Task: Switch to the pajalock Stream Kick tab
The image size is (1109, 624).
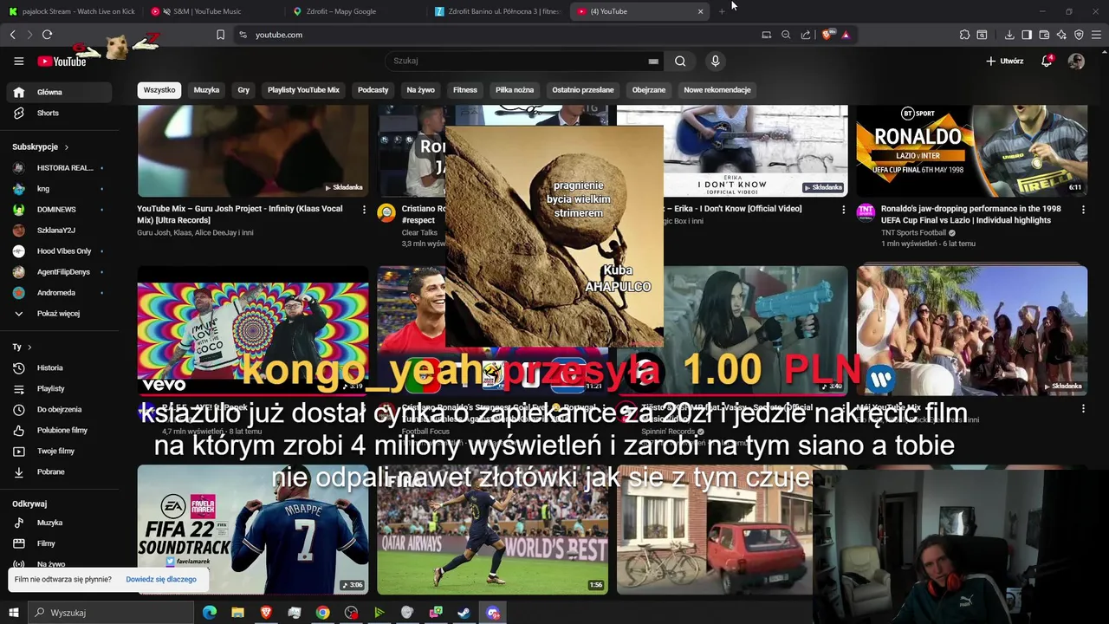Action: pyautogui.click(x=72, y=11)
